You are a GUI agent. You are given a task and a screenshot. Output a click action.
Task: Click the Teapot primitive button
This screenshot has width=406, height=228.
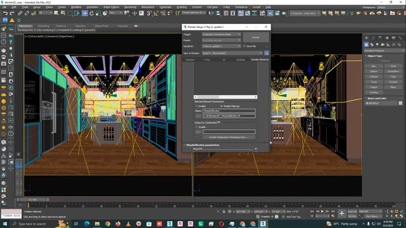[x=374, y=87]
